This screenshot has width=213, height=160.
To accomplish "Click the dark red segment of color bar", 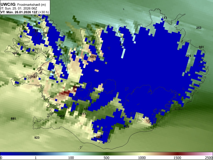I will pos(177,154).
